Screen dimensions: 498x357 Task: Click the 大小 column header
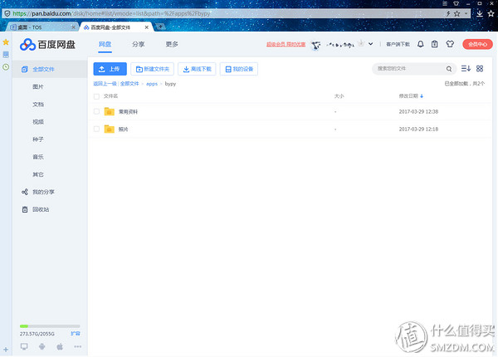click(x=339, y=96)
